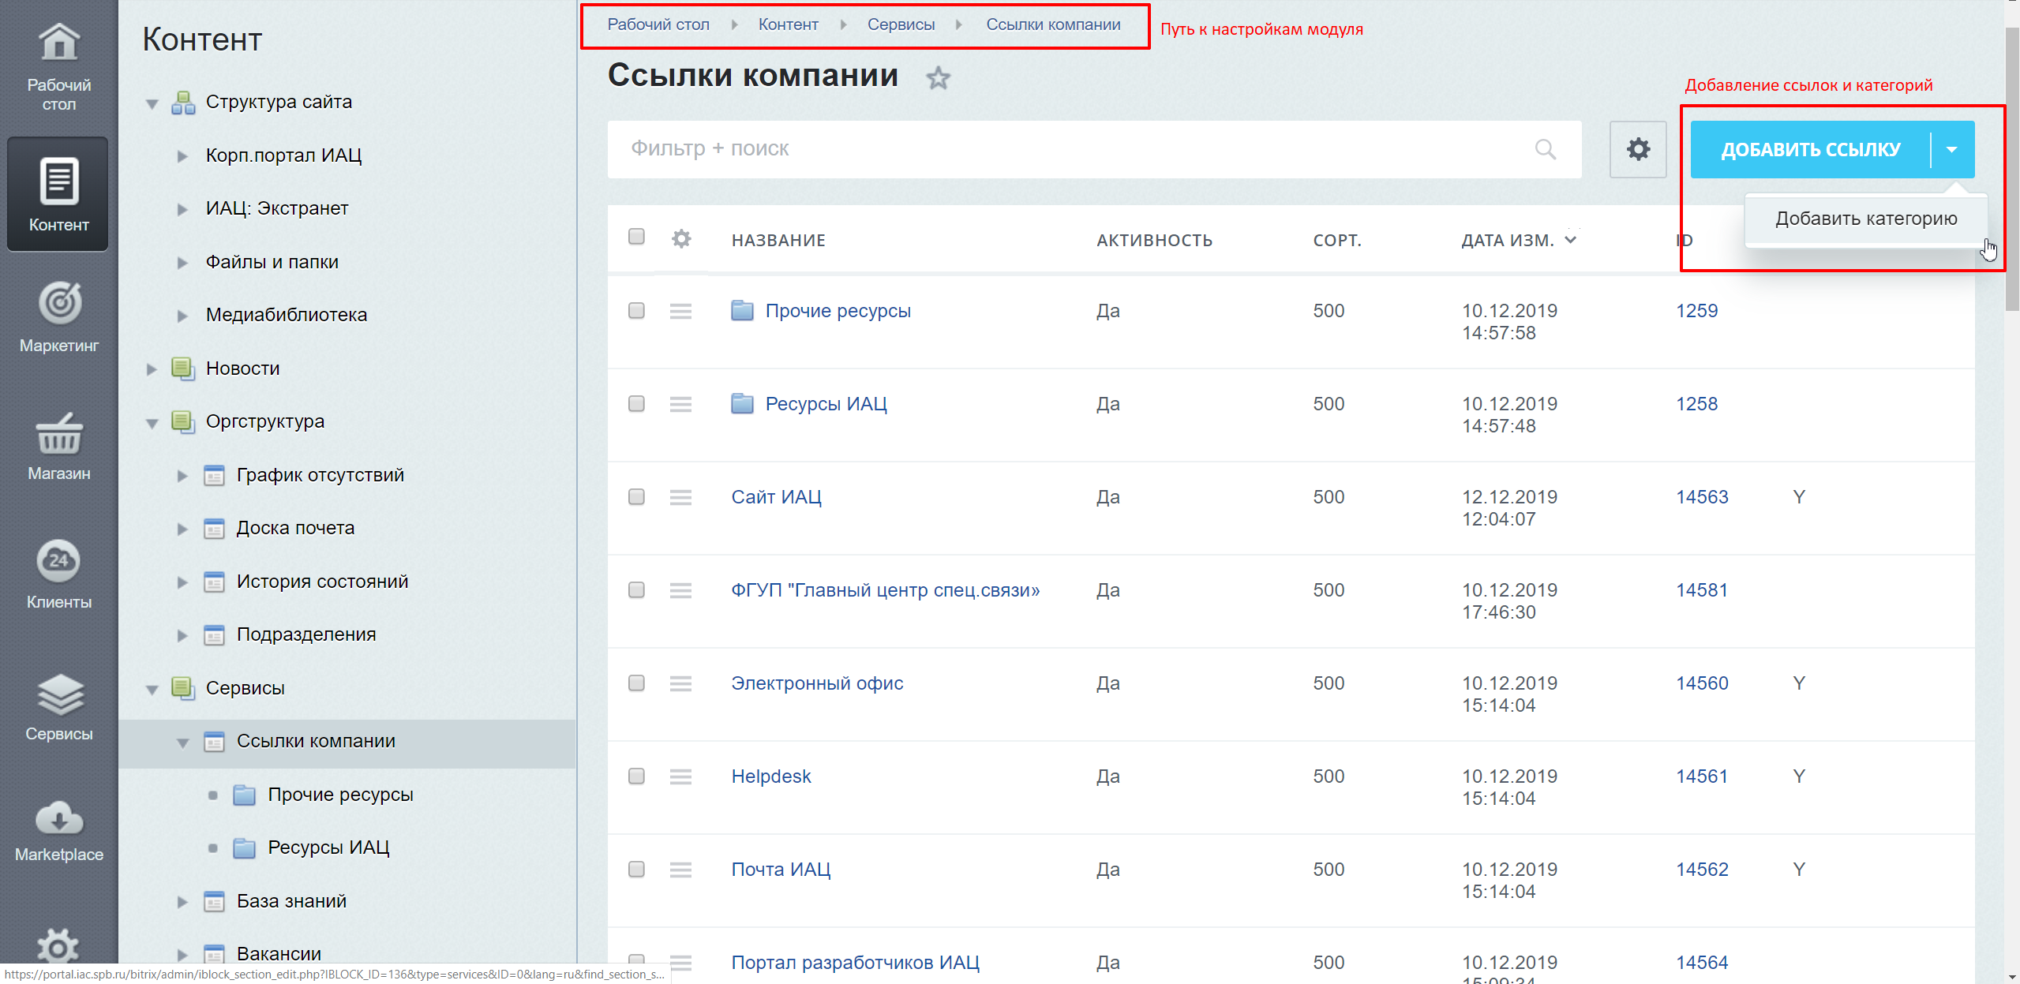Open column settings gear in table header
2020x984 pixels.
[x=681, y=238]
